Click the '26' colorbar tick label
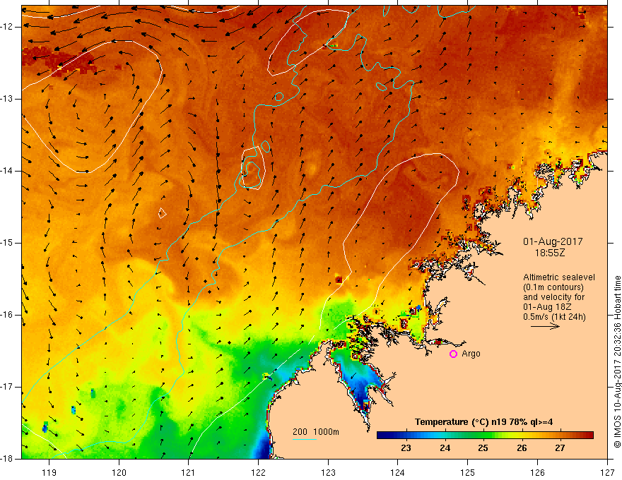Viewport: 622px width, 480px height. pos(522,448)
